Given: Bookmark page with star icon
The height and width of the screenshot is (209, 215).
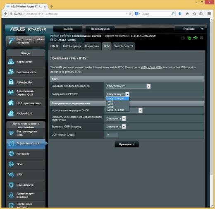Looking at the screenshot, I should click(195, 14).
